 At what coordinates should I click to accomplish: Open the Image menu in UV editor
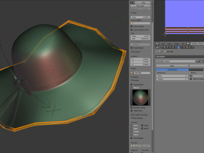pyautogui.click(x=176, y=44)
